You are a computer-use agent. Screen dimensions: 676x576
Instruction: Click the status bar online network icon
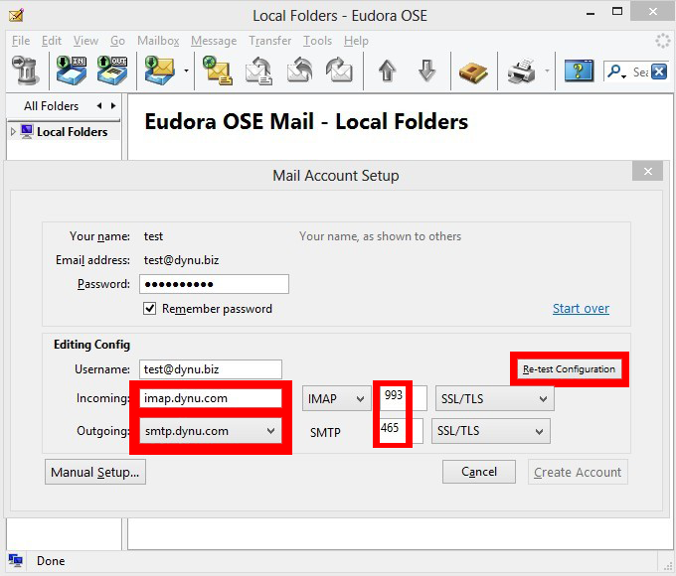(x=16, y=560)
